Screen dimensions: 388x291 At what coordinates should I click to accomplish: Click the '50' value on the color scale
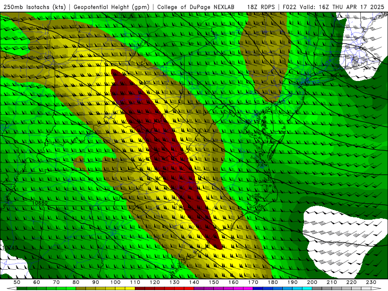(x=17, y=282)
